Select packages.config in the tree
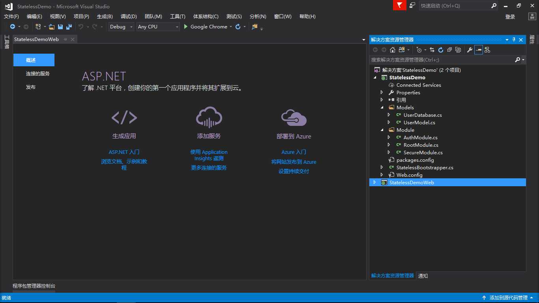 tap(415, 160)
